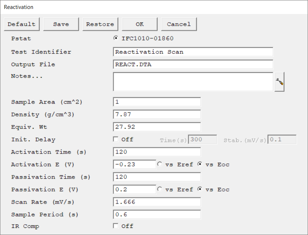Toggle the IR Comp checkbox
The width and height of the screenshot is (308, 235).
116,226
